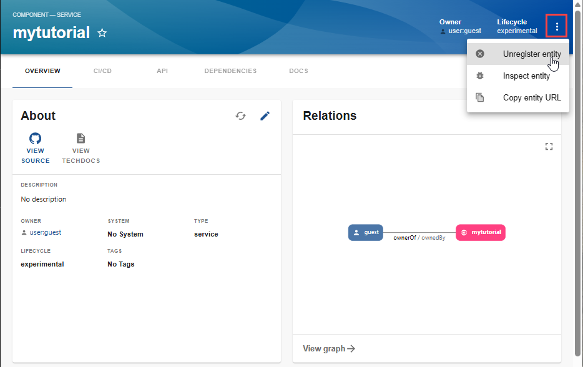
Task: Open the DOCS tab
Action: pos(298,71)
